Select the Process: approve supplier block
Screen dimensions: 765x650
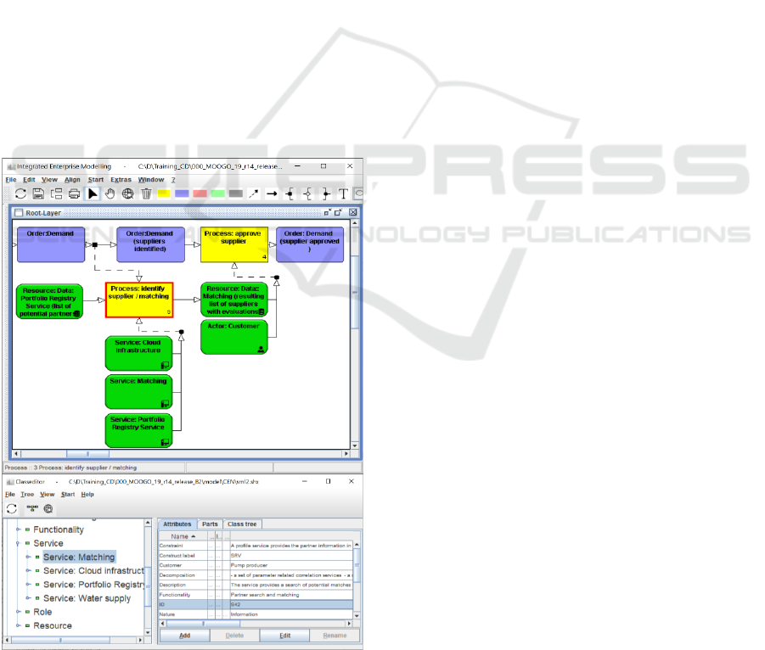234,244
